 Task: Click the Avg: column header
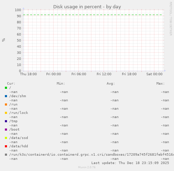point(111,84)
